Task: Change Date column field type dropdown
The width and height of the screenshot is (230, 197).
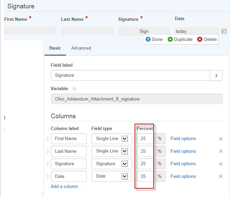Action: click(x=125, y=177)
